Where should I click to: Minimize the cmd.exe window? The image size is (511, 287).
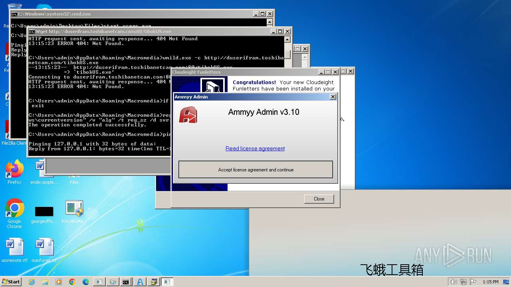[256, 14]
